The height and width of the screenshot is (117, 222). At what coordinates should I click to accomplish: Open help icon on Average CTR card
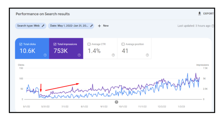coord(113,55)
